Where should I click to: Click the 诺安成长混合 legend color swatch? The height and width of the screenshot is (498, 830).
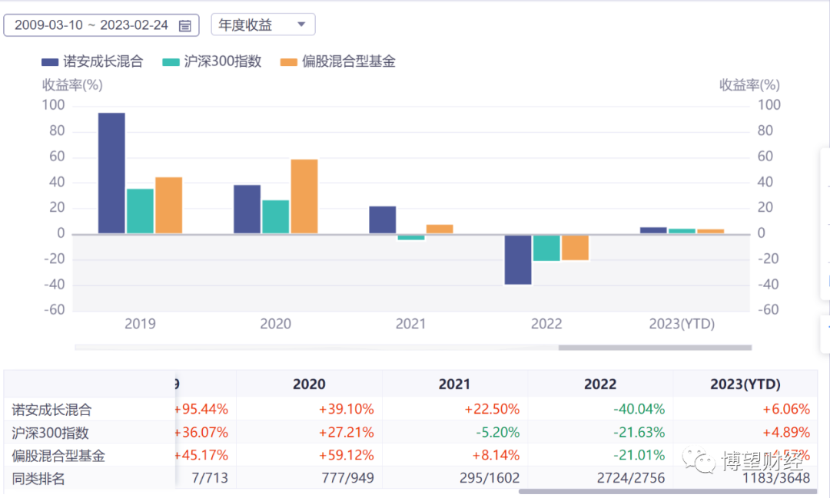50,62
